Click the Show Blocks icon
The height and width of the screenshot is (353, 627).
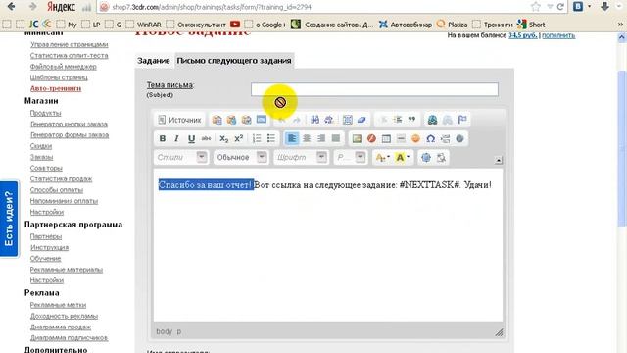pos(441,157)
